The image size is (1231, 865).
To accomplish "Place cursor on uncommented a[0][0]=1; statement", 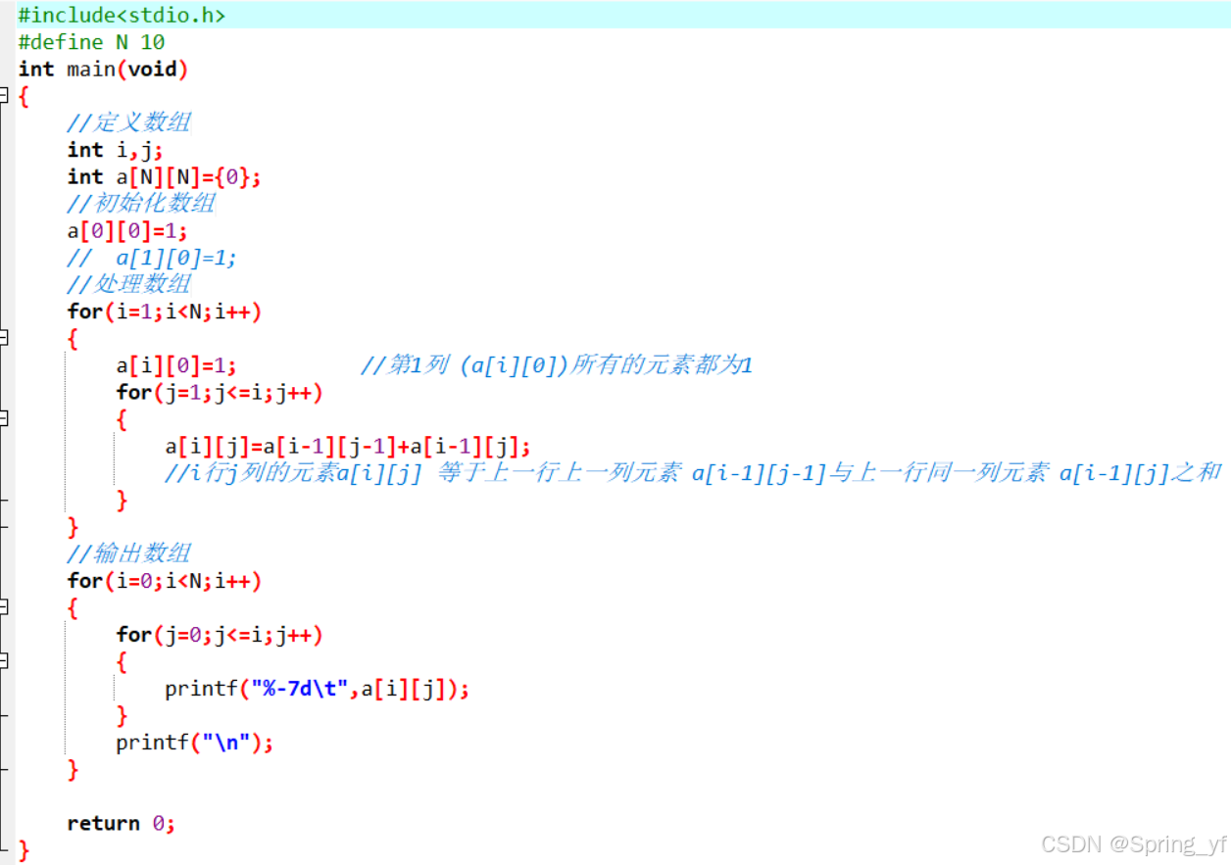I will click(x=126, y=231).
